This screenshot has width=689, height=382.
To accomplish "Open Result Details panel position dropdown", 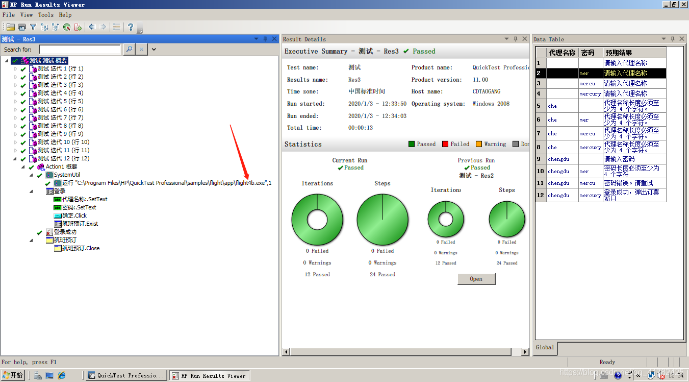I will pos(506,39).
